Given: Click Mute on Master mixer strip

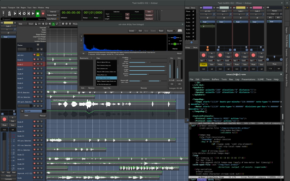Looking at the screenshot, I should 274,64.
